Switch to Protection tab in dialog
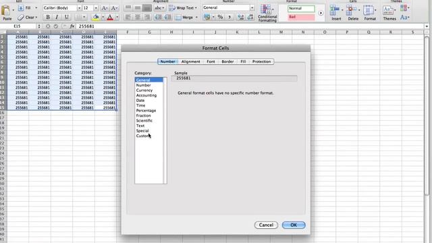432x243 pixels. pyautogui.click(x=261, y=61)
